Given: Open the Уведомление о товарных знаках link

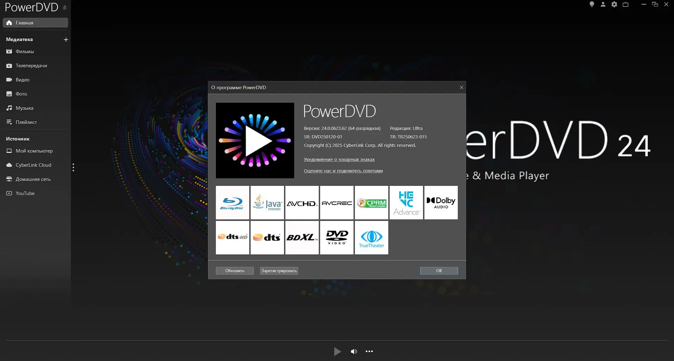Looking at the screenshot, I should click(x=339, y=159).
